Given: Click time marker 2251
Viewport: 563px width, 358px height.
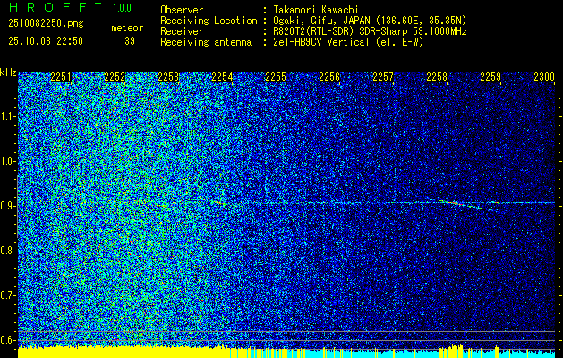Looking at the screenshot, I should coord(61,77).
